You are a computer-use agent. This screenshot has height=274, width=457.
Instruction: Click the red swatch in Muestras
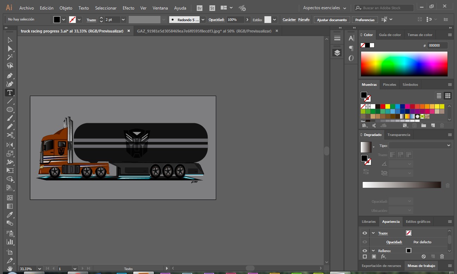coord(382,106)
